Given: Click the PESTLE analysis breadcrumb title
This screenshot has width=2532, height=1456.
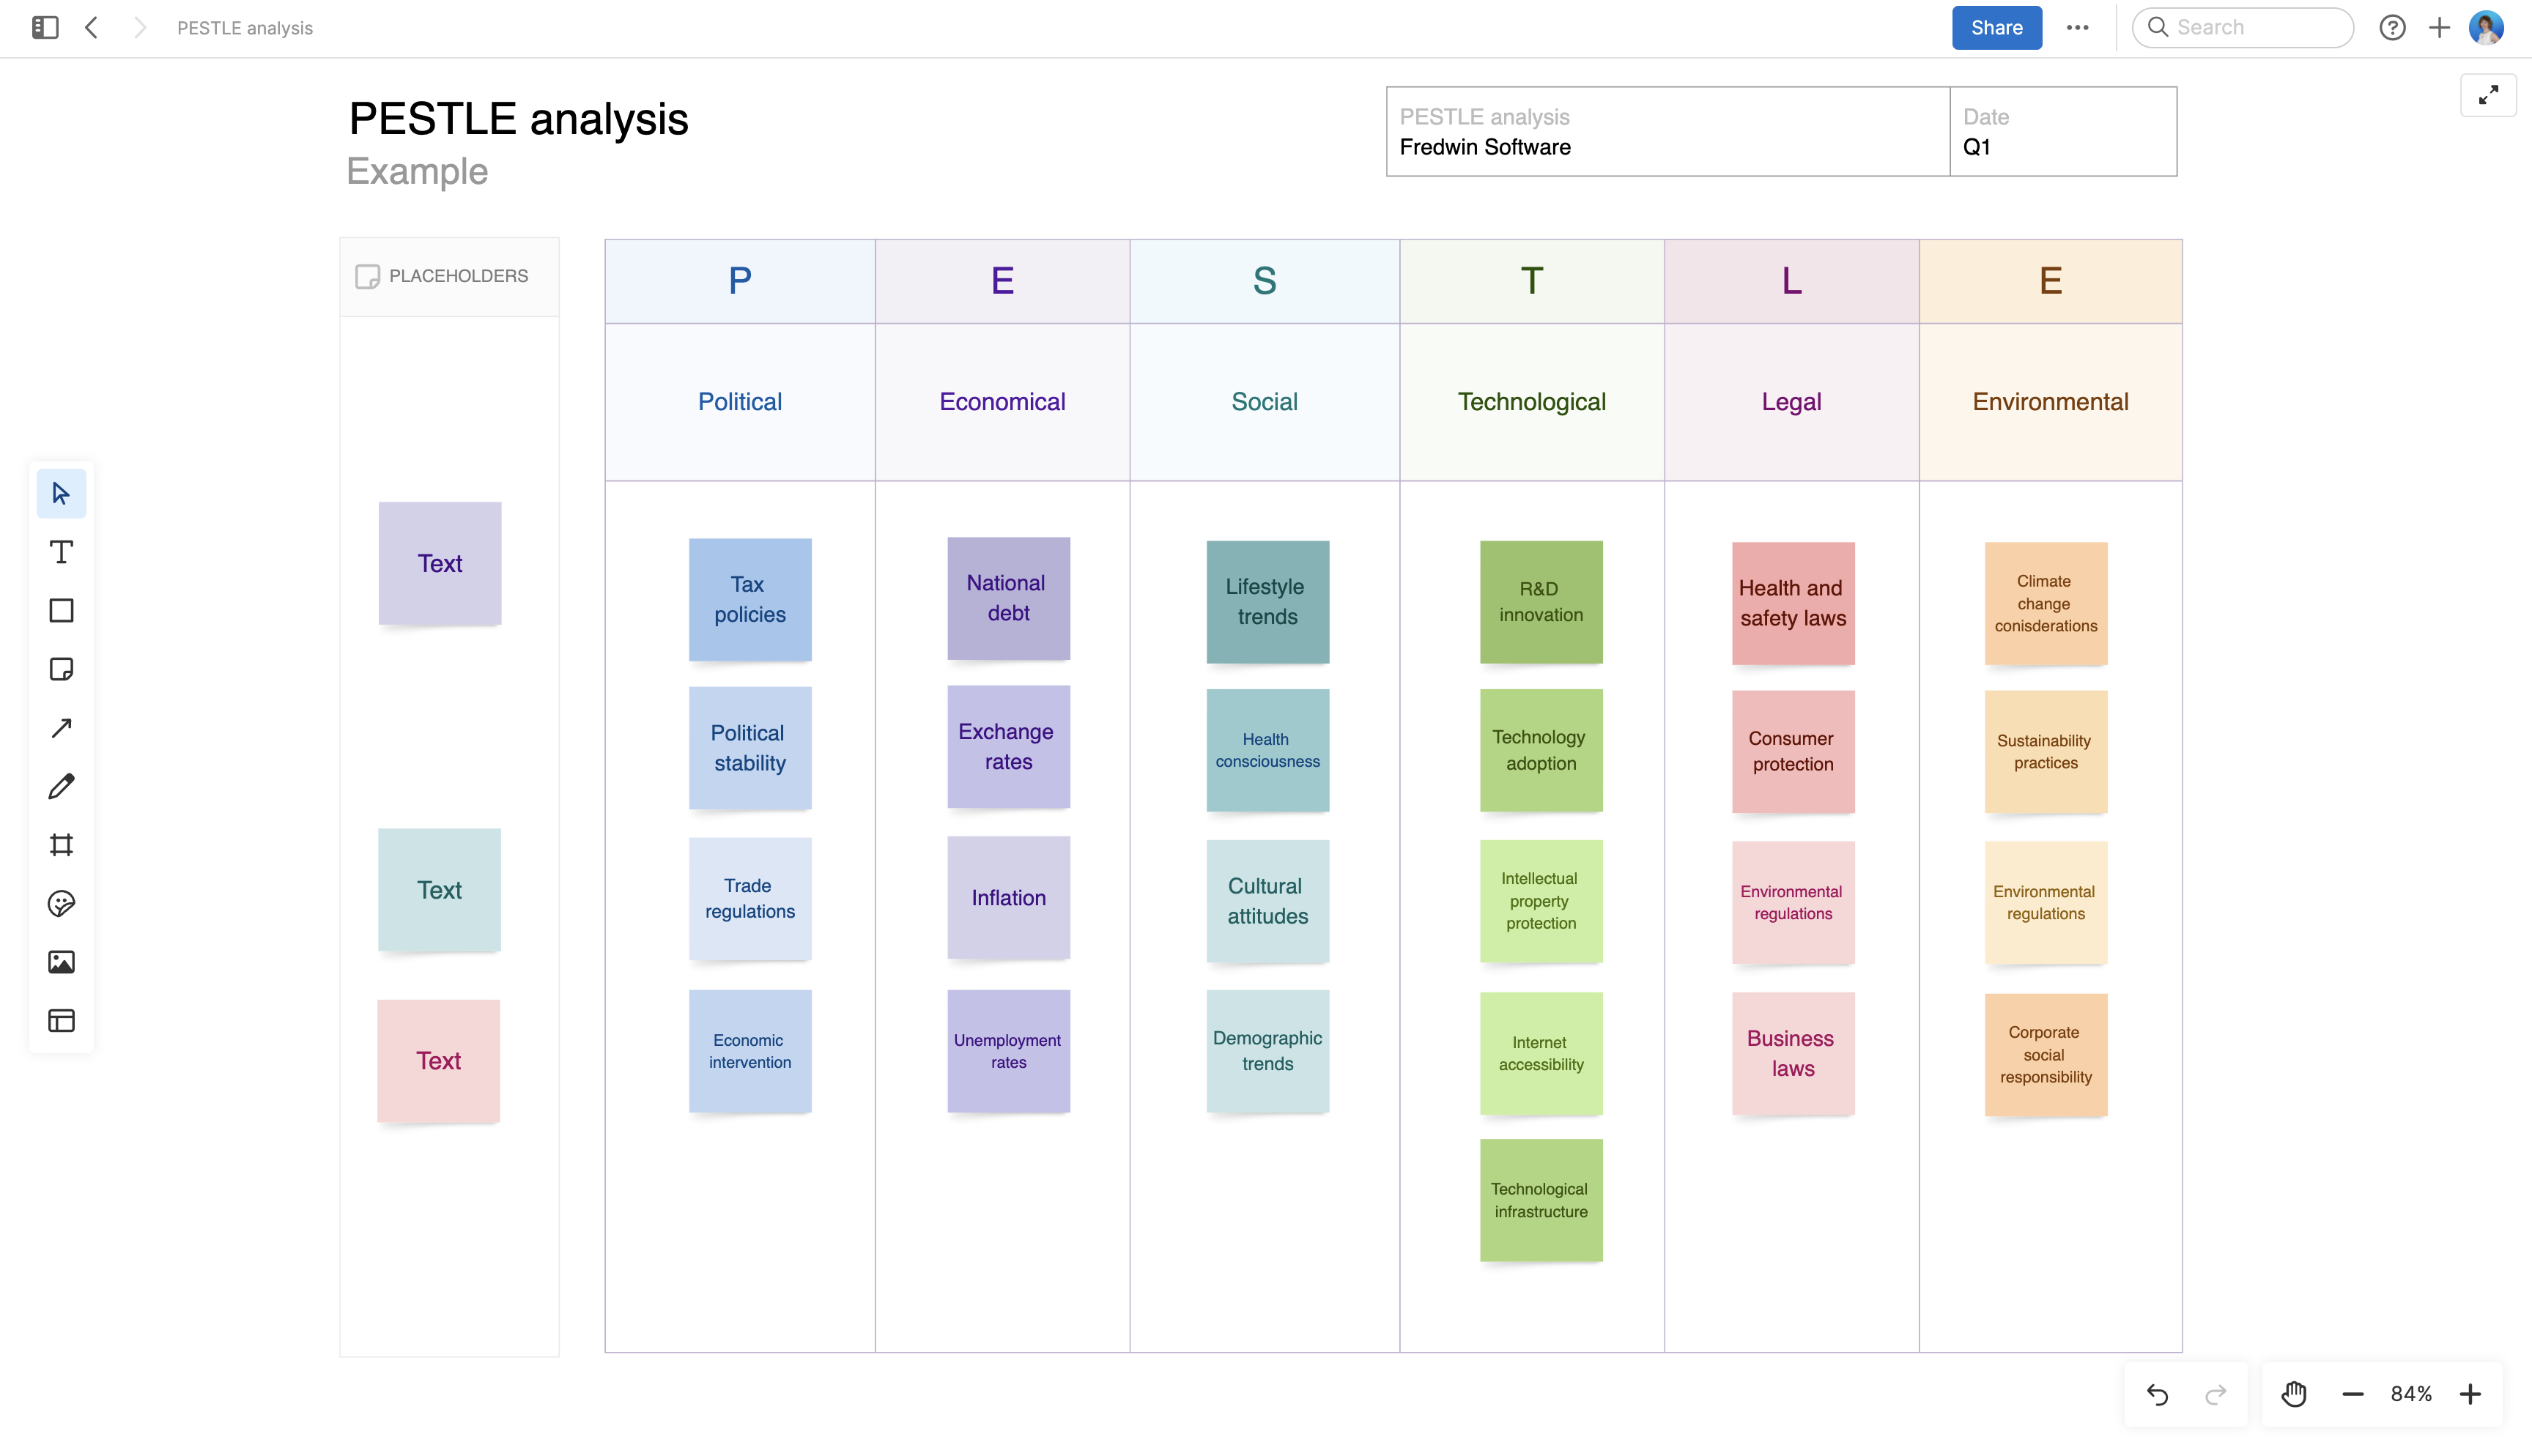Looking at the screenshot, I should [245, 28].
